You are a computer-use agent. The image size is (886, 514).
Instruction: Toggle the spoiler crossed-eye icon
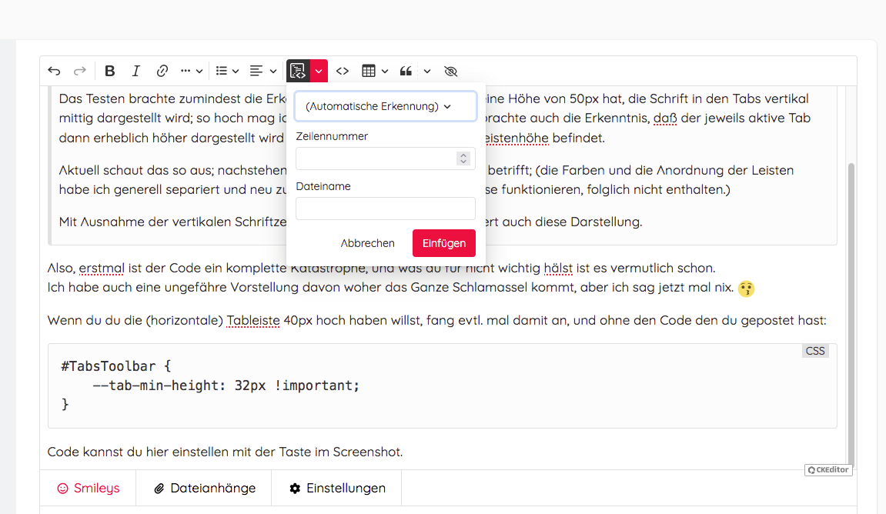[x=451, y=71]
